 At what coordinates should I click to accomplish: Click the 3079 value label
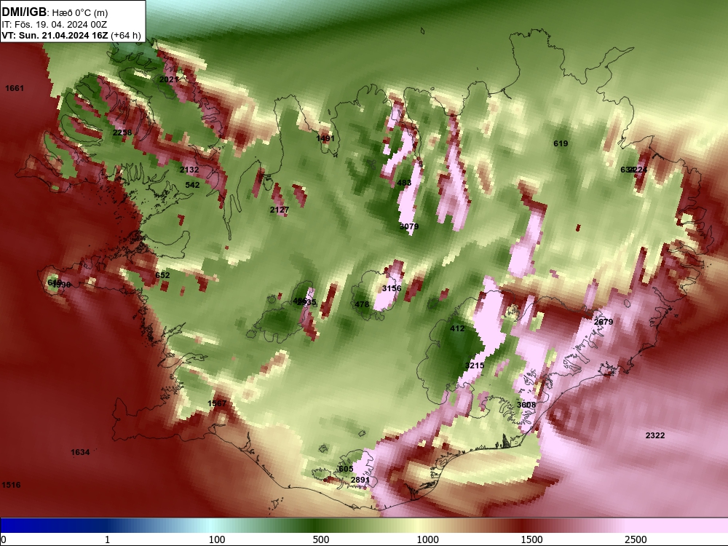[409, 226]
